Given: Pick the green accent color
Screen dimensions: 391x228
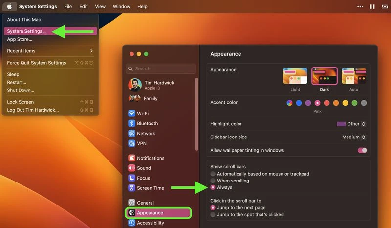Looking at the screenshot, I should click(354, 103).
